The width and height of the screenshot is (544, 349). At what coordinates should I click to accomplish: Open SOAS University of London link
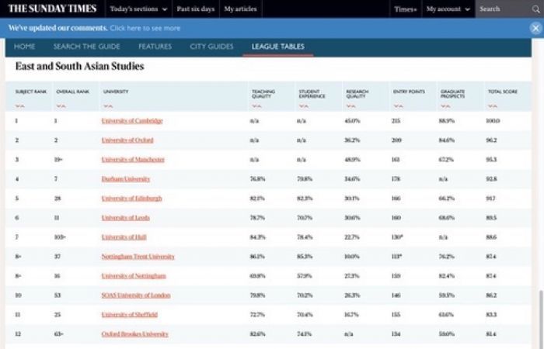point(135,295)
